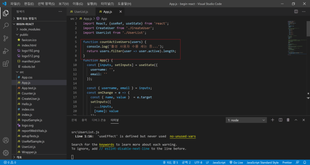Expand the Open Editors section
This screenshot has width=310, height=165.
[x=26, y=18]
